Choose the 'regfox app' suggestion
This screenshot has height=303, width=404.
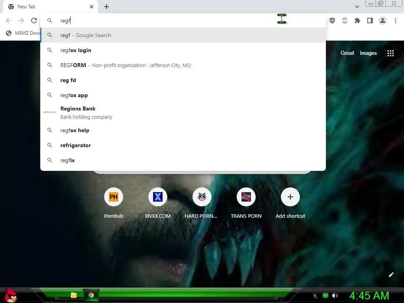183,95
